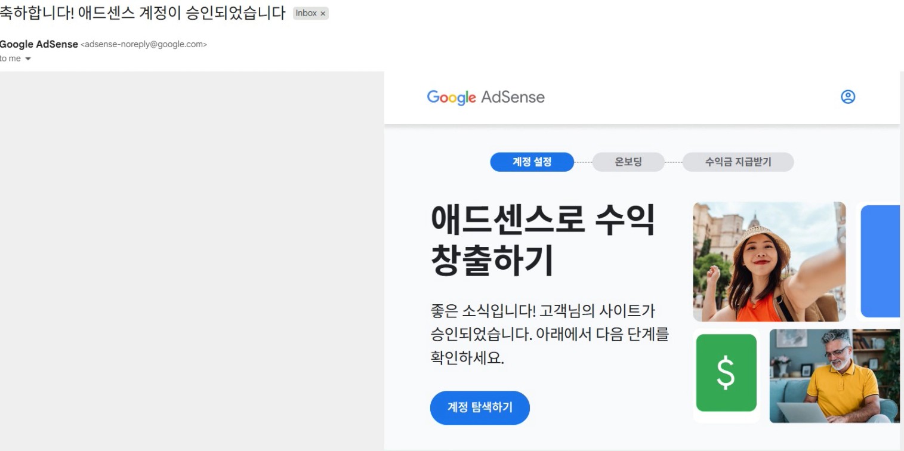Click the paragraph starting 좋은 소식입니다!
Screen dimensions: 904x451
pyautogui.click(x=550, y=334)
